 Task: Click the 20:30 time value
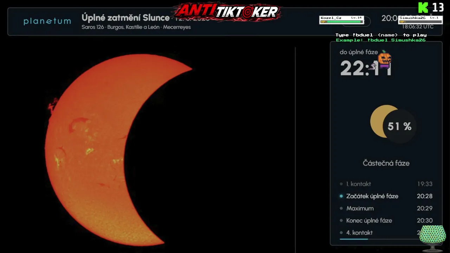(x=425, y=221)
